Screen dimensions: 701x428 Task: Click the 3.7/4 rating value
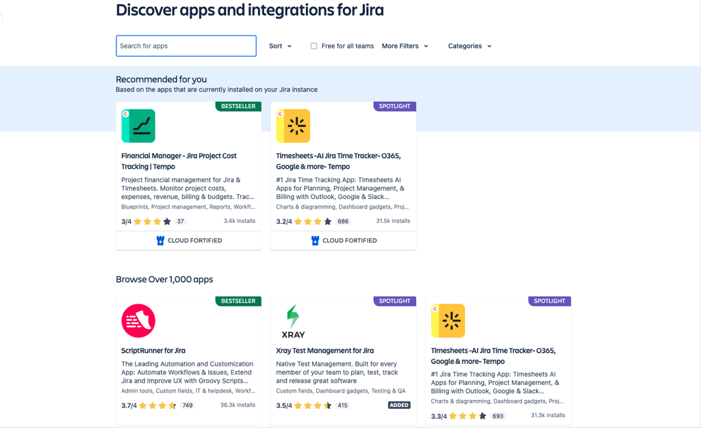[x=129, y=405]
